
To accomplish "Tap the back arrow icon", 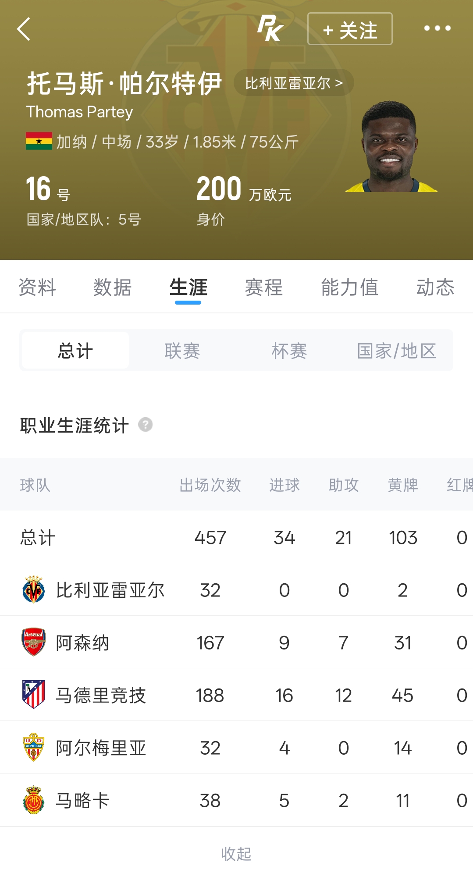I will pos(24,29).
